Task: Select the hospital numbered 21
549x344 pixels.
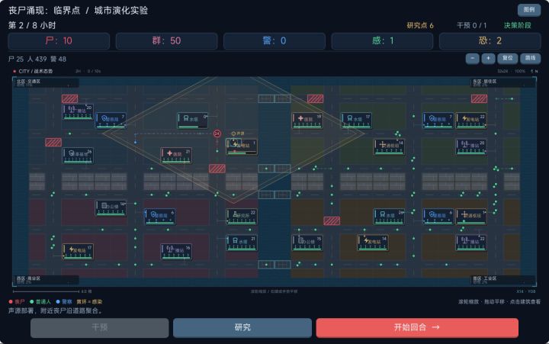Action: pyautogui.click(x=176, y=156)
